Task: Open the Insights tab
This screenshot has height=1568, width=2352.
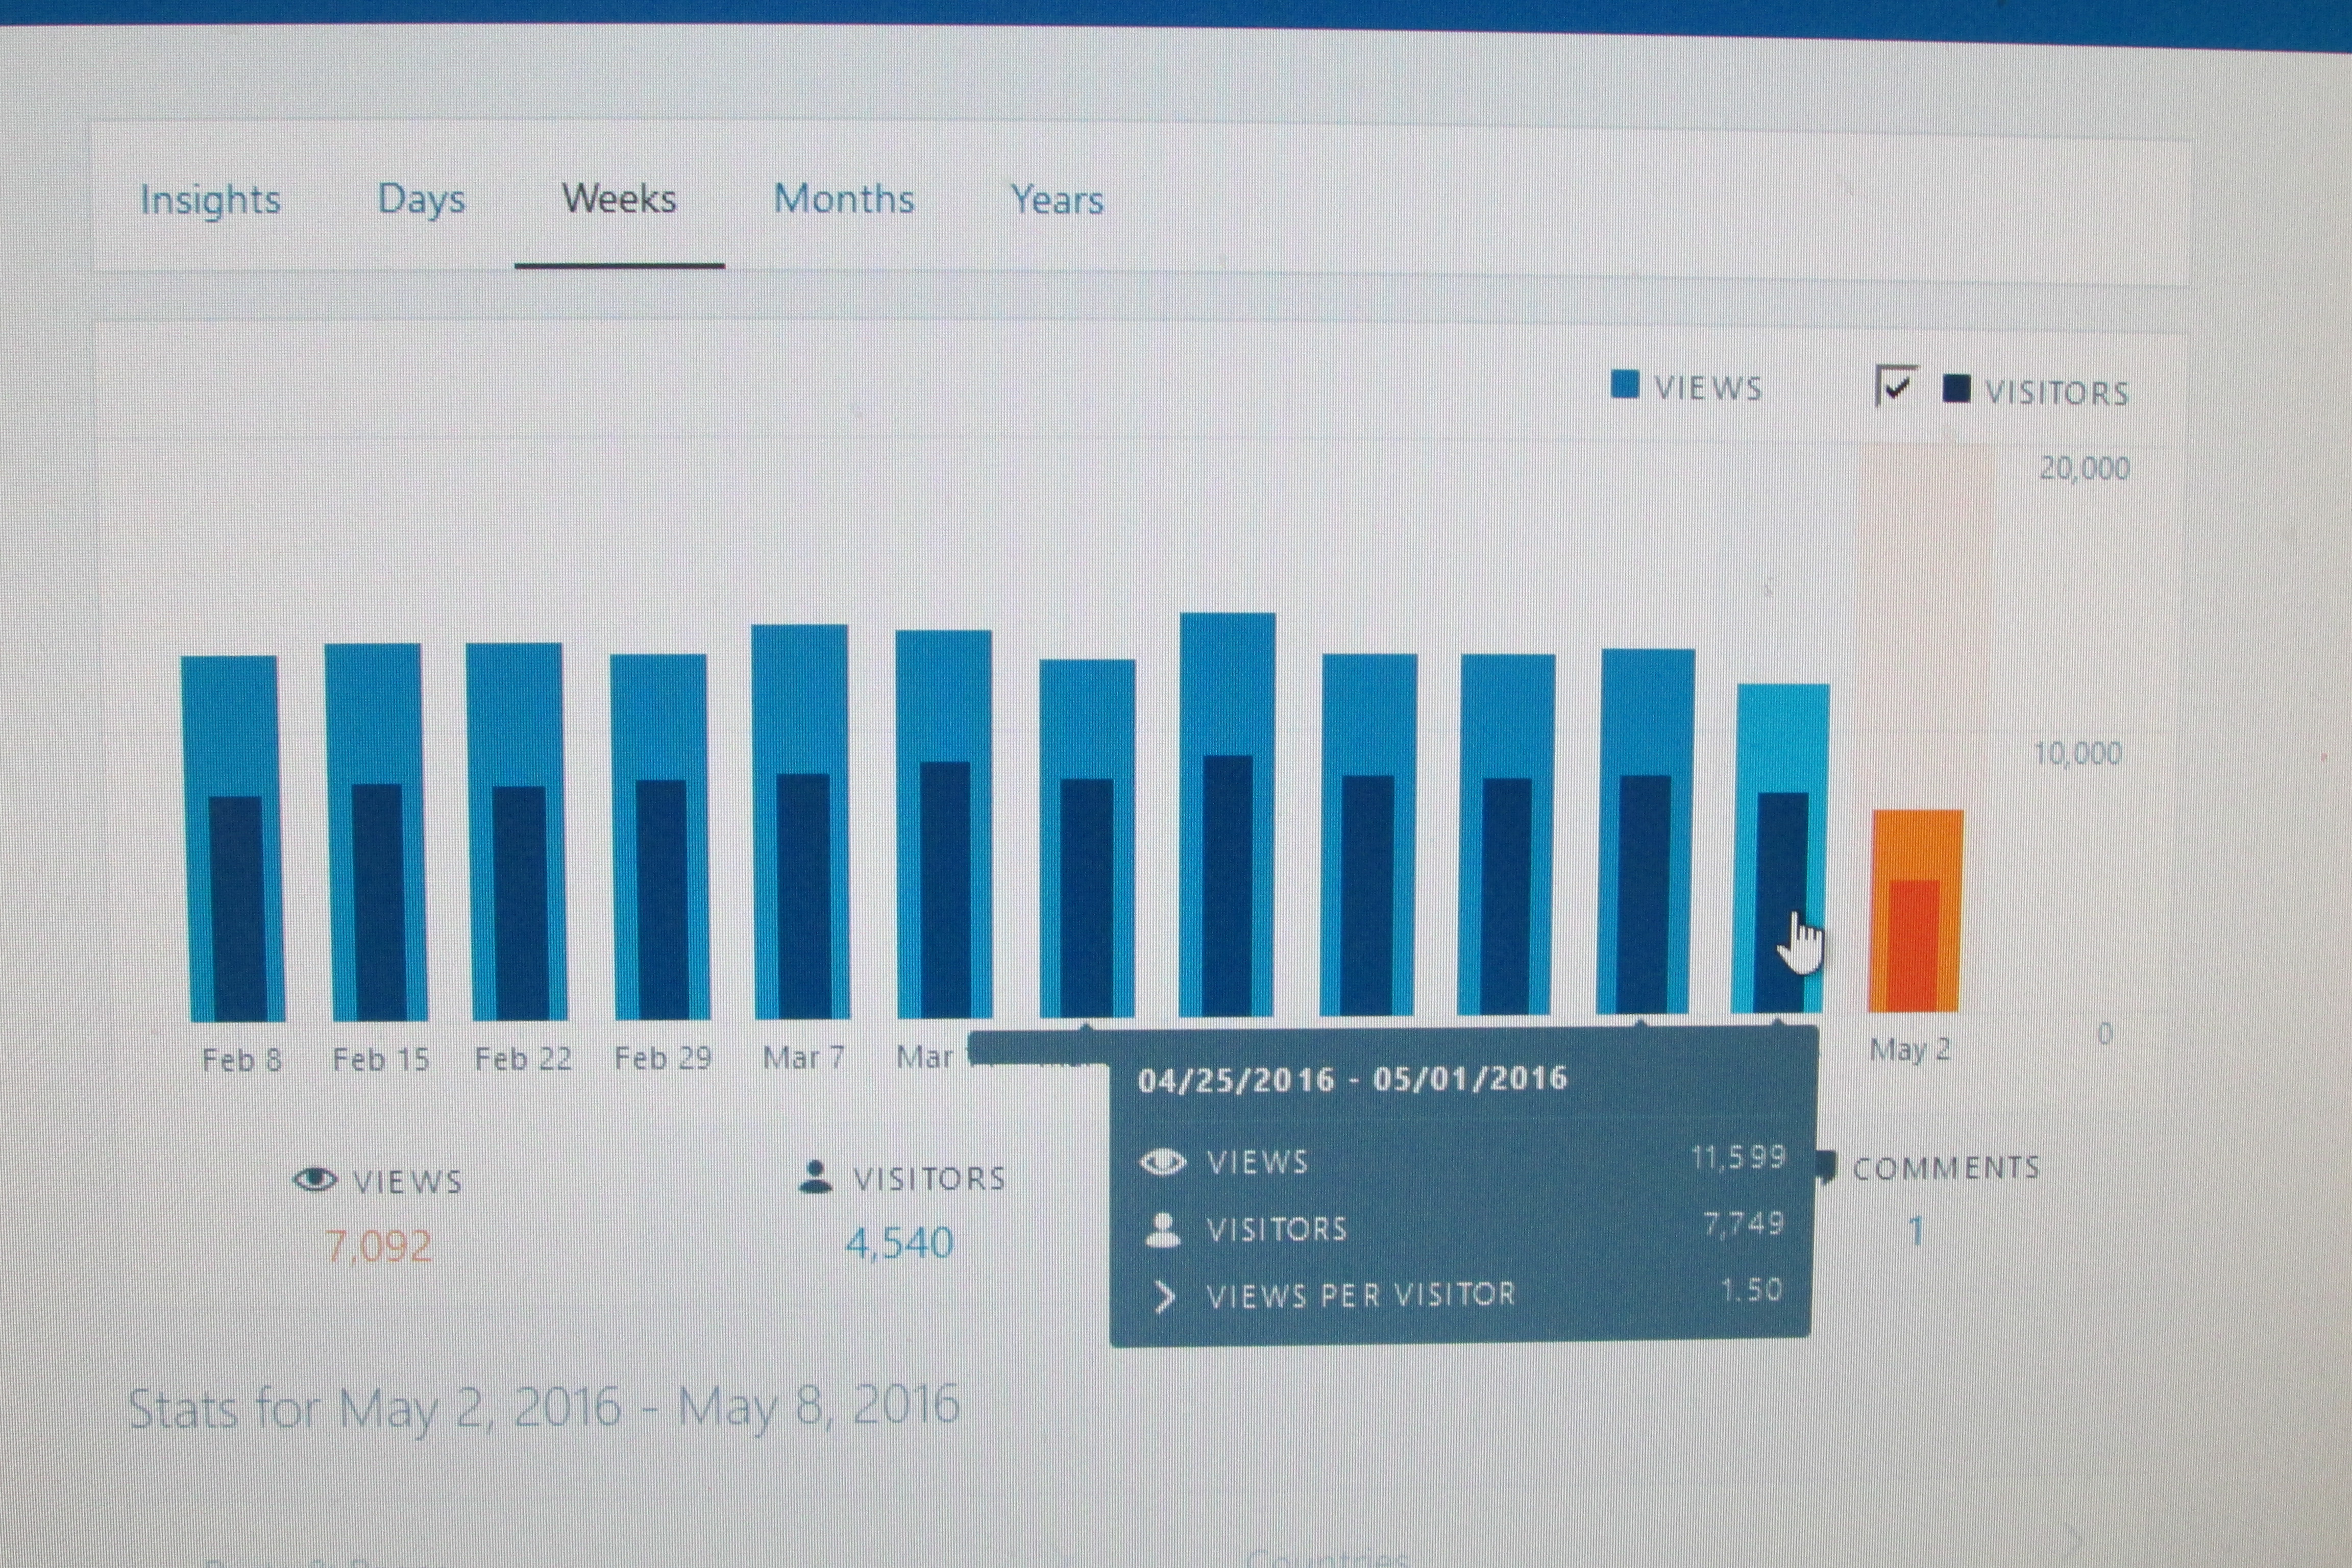Action: pos(210,200)
